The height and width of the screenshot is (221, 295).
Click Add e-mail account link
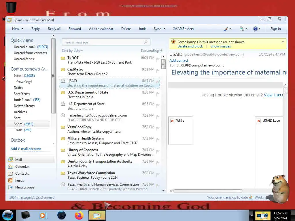pyautogui.click(x=26, y=149)
